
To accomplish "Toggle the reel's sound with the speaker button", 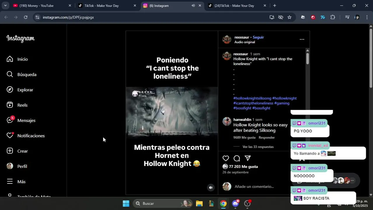I will pyautogui.click(x=210, y=188).
